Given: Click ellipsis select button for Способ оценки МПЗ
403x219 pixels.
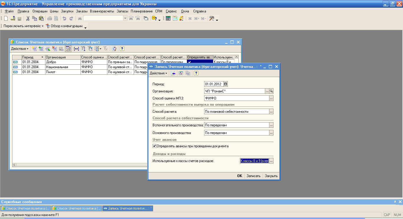Looking at the screenshot, I should click(271, 98).
